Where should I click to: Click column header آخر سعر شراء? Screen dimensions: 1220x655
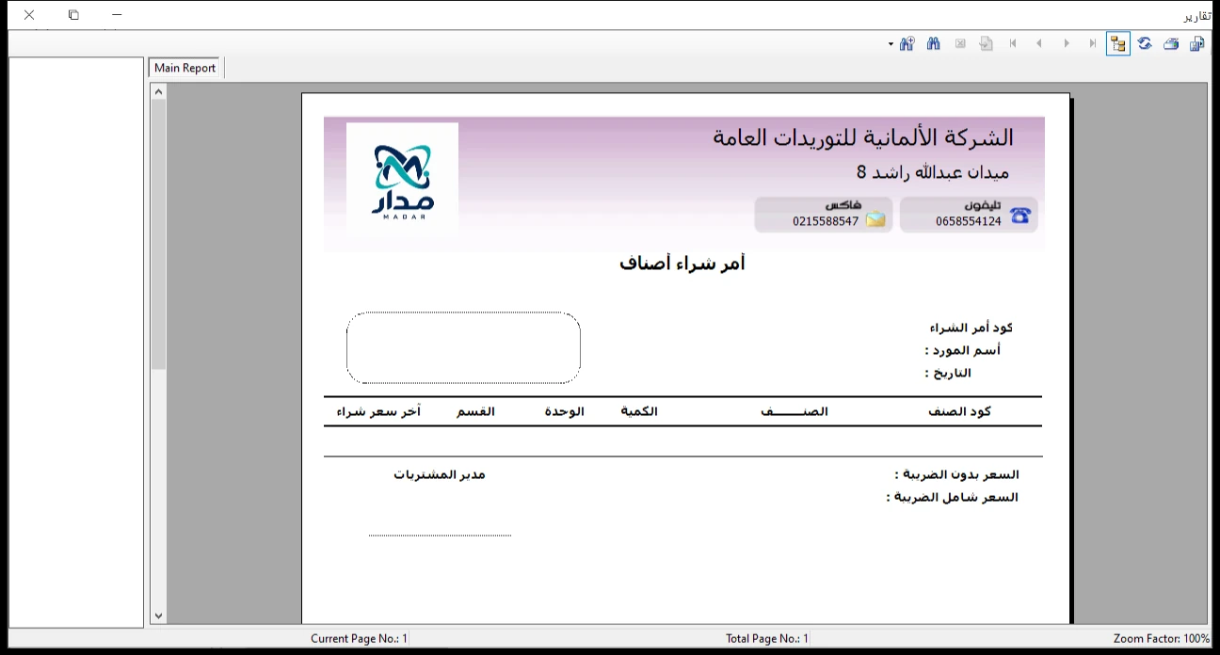[x=378, y=412]
